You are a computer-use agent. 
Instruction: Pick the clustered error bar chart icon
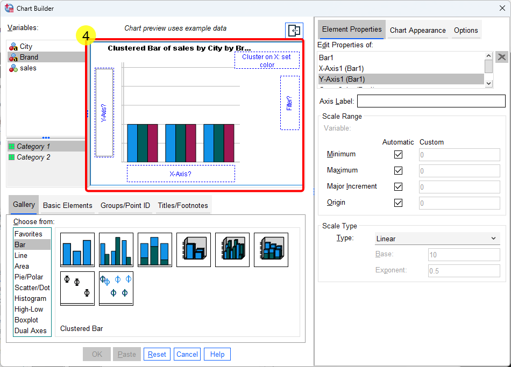click(116, 289)
